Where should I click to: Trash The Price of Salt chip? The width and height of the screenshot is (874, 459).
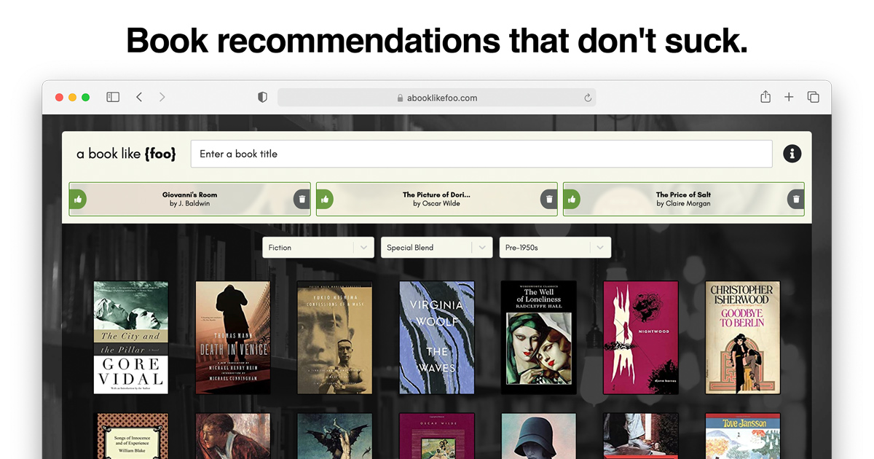[796, 199]
